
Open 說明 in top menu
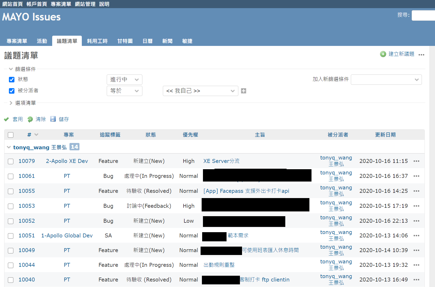104,4
